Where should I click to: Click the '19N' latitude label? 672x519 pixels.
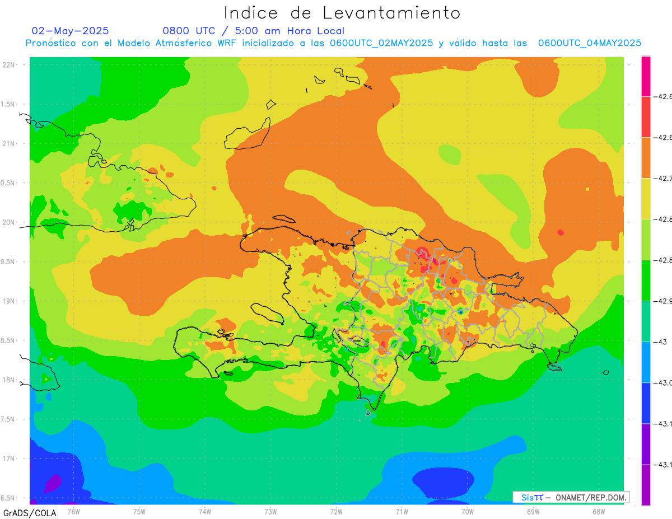[x=9, y=301]
